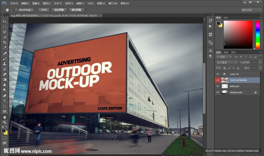
Task: Select the Eyedropper tool
Action: [x=5, y=48]
